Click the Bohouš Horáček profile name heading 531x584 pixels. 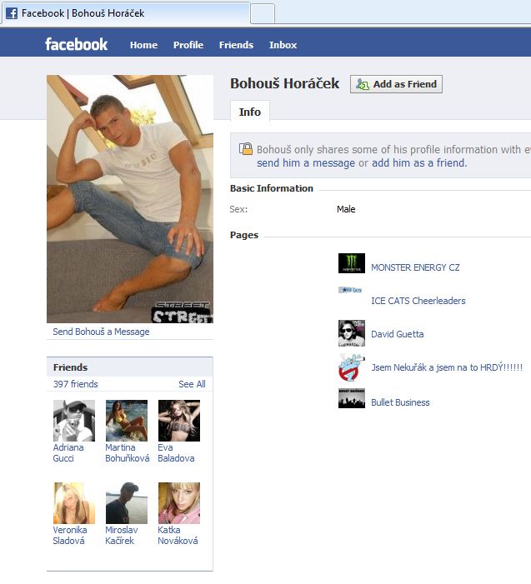(285, 83)
